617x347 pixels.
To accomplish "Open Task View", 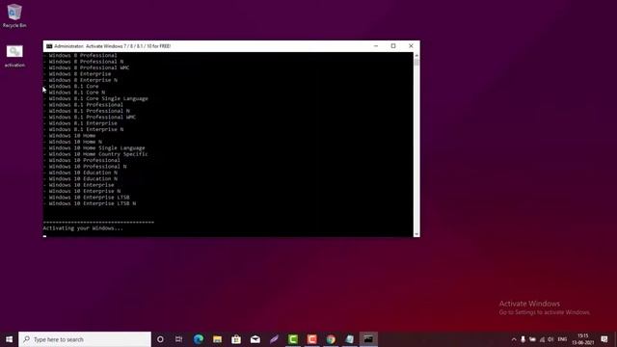I will click(x=178, y=339).
